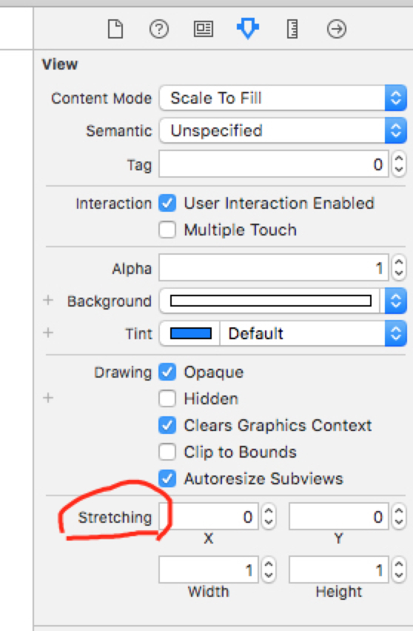This screenshot has width=413, height=631.
Task: Open the Identity inspector icon
Action: pyautogui.click(x=204, y=29)
